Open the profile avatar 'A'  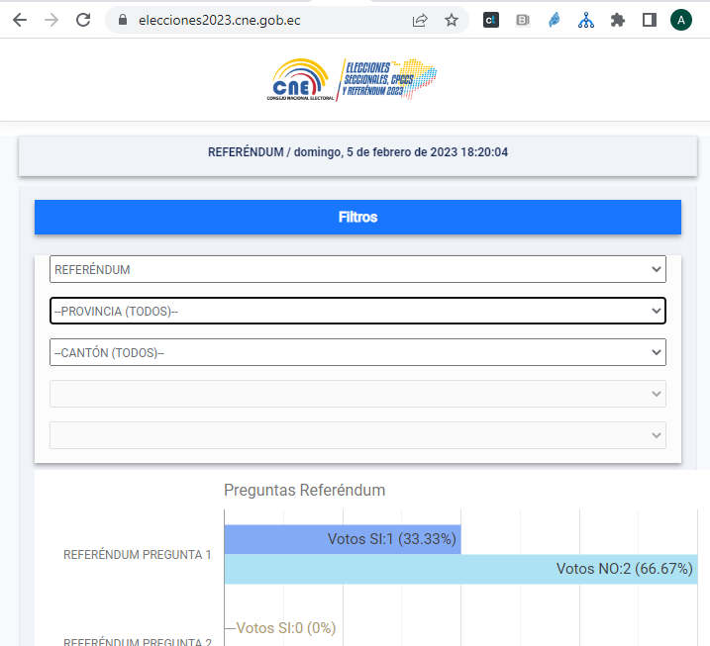coord(681,20)
